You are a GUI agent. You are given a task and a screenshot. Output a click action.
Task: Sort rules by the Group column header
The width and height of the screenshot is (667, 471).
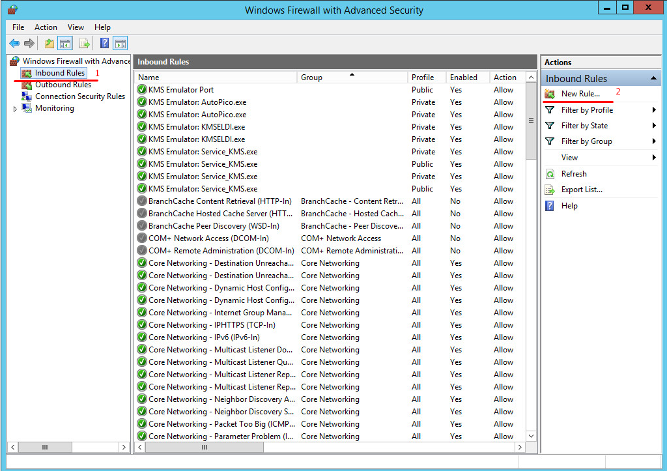(352, 78)
